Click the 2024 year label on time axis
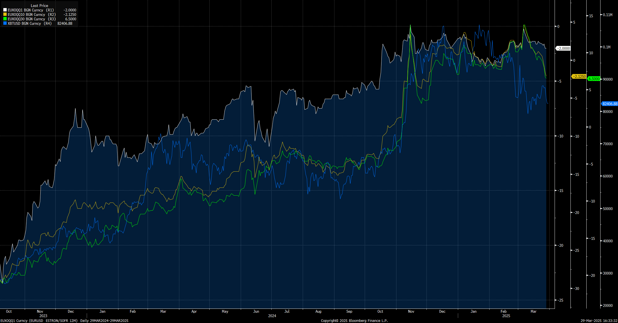This screenshot has width=618, height=323. click(272, 316)
